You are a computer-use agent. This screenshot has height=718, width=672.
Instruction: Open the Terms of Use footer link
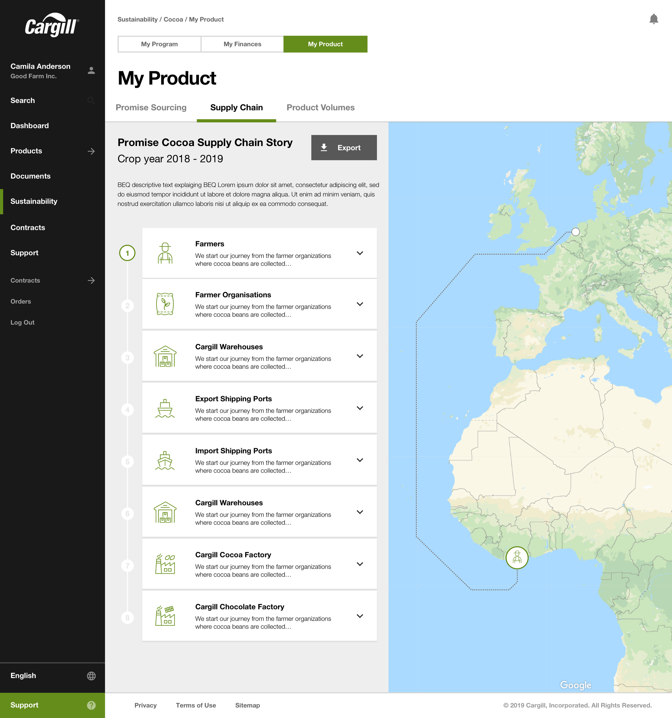tap(196, 705)
